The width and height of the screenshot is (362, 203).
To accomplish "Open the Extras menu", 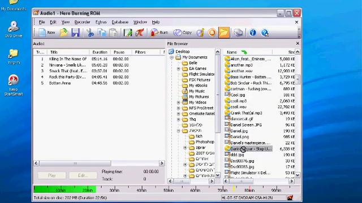I will coord(101,22).
